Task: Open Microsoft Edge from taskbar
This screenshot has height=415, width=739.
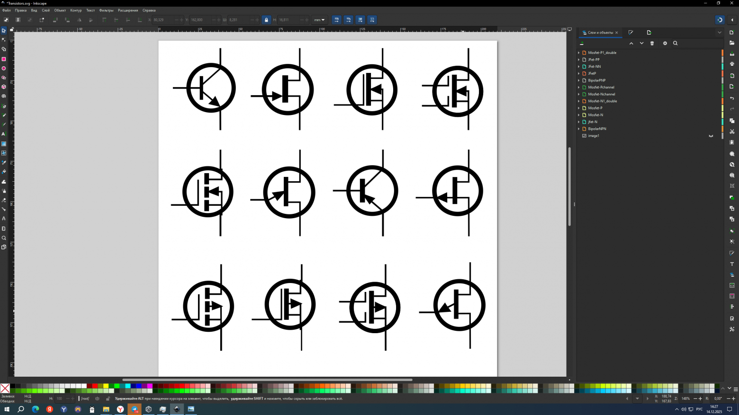Action: click(x=35, y=409)
